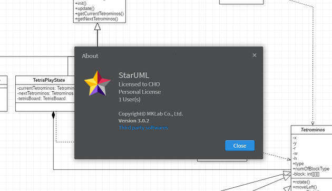Screen dimensions: 332x191
Task: Close About dialog with the X icon
Action: click(255, 55)
